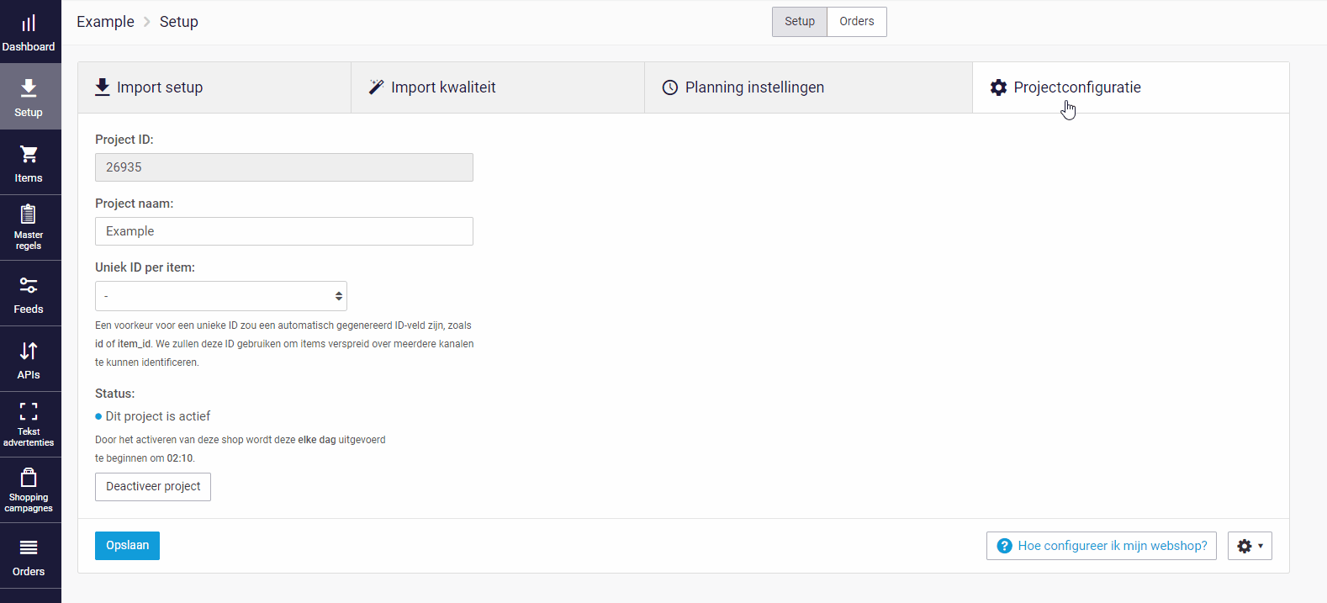Click the Deactiveer project button

coord(153,487)
